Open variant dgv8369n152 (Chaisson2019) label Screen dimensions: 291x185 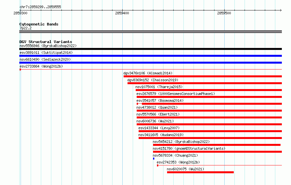[153, 80]
